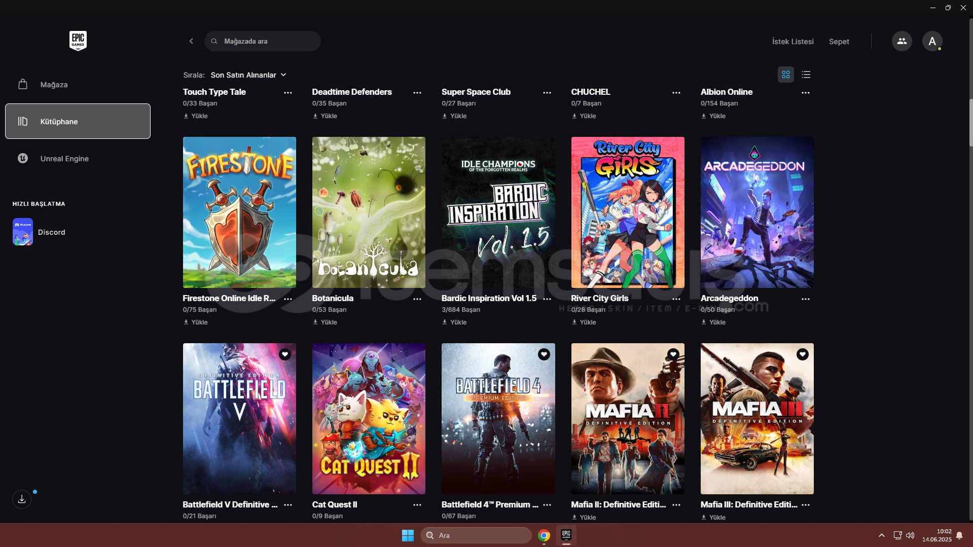Switch to list view layout
Viewport: 973px width, 547px height.
pyautogui.click(x=806, y=75)
